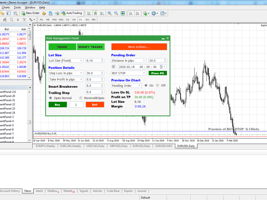This screenshot has height=200, width=267.
Task: Click MODIFY TRADES button
Action: click(x=91, y=47)
